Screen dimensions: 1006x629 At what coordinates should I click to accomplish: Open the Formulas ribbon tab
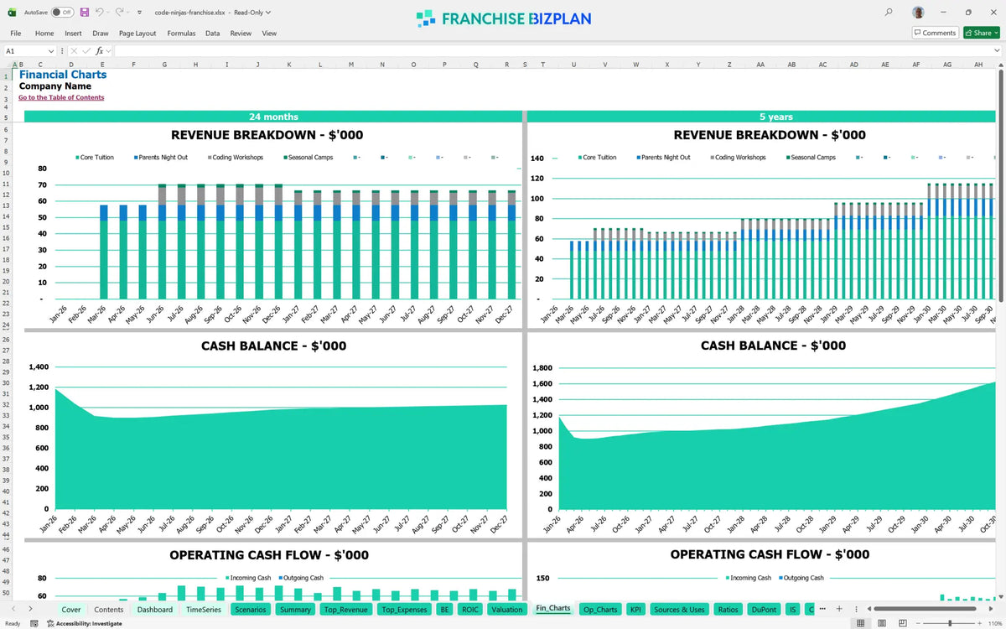tap(181, 33)
